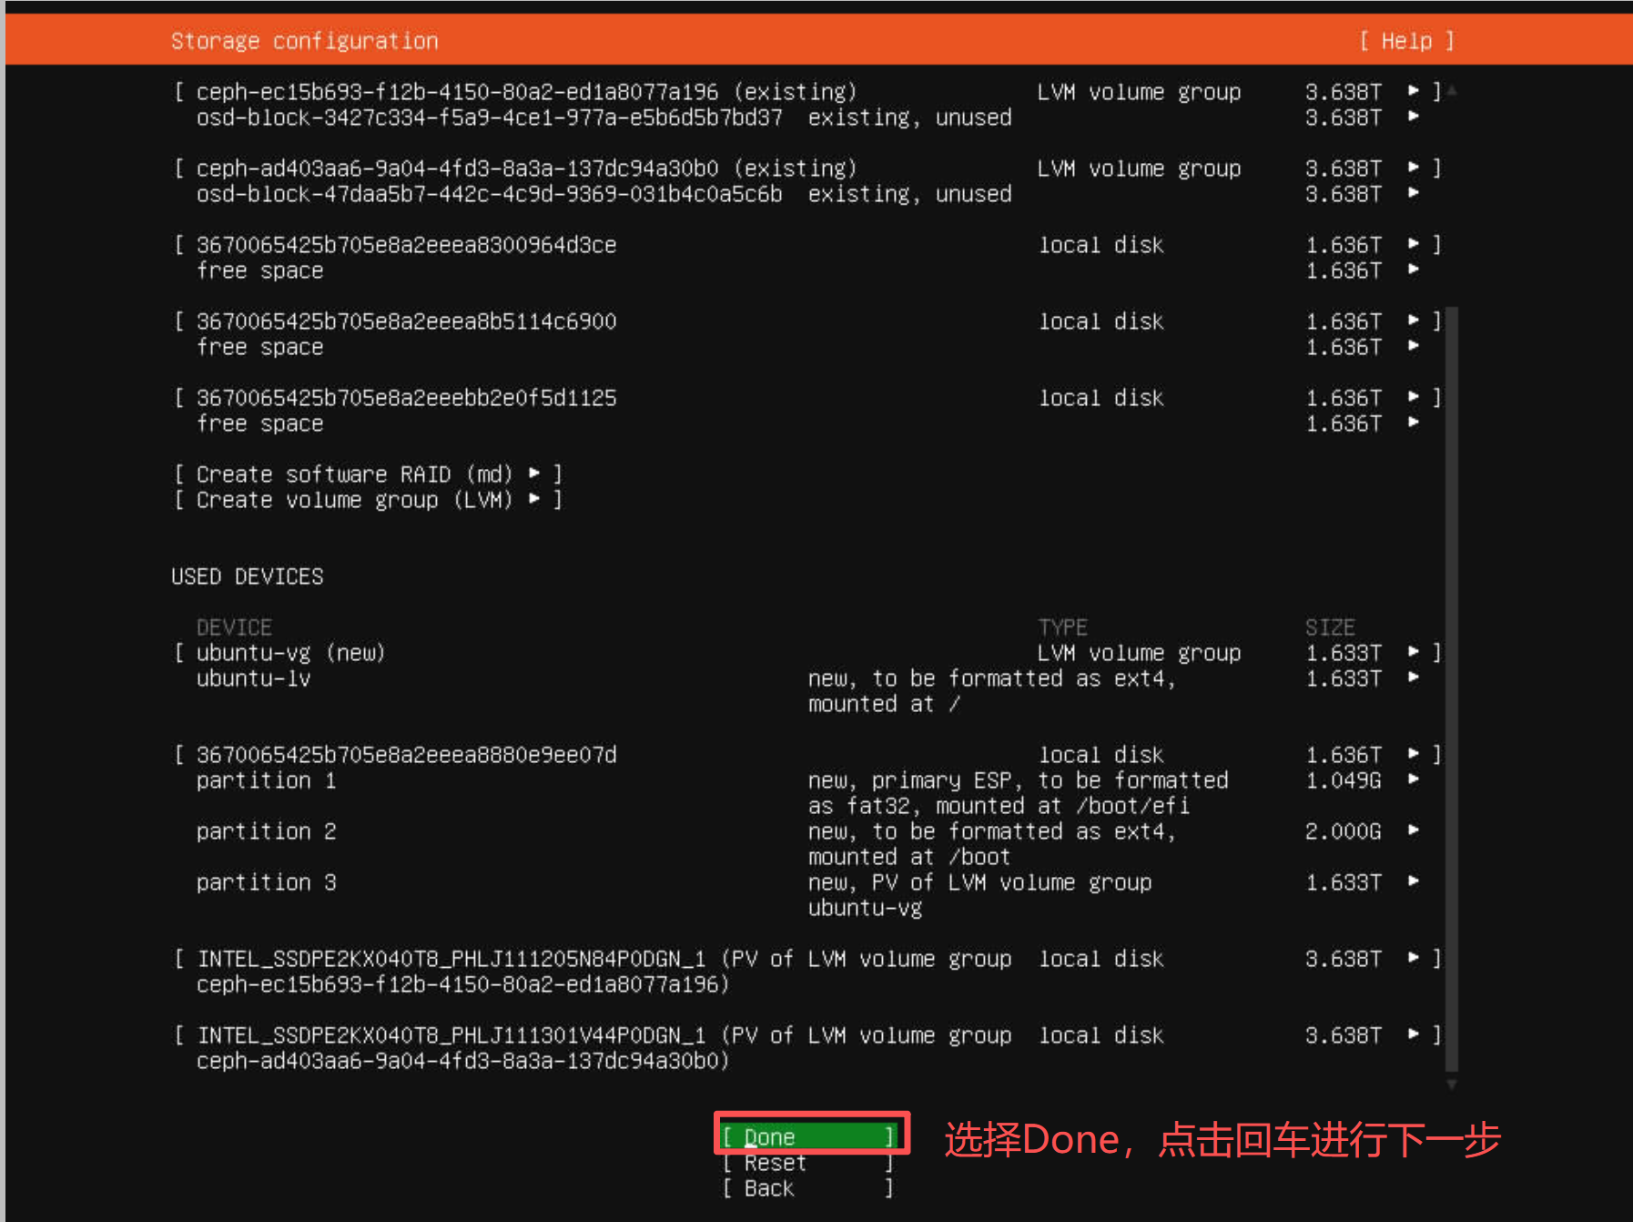The image size is (1633, 1222).
Task: Select ceph-ec15b693 existing volume group entry
Action: (x=526, y=92)
